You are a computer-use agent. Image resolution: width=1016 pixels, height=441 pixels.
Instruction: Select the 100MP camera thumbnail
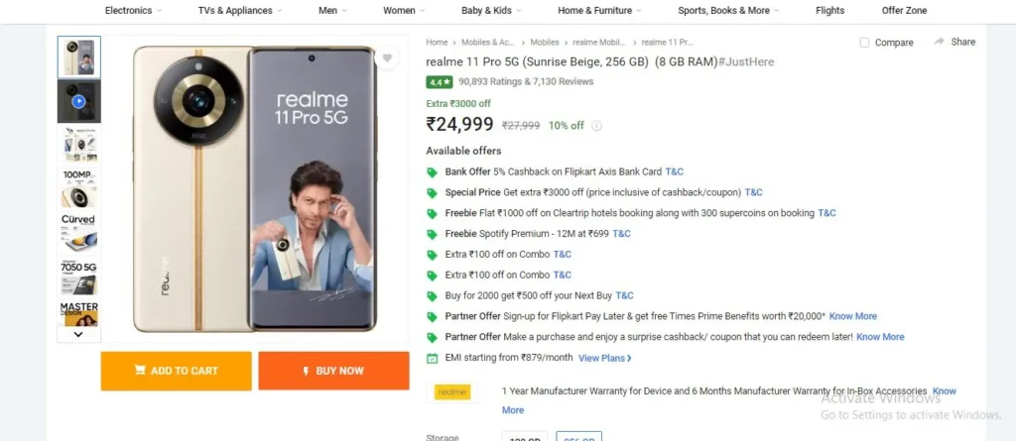[x=79, y=189]
